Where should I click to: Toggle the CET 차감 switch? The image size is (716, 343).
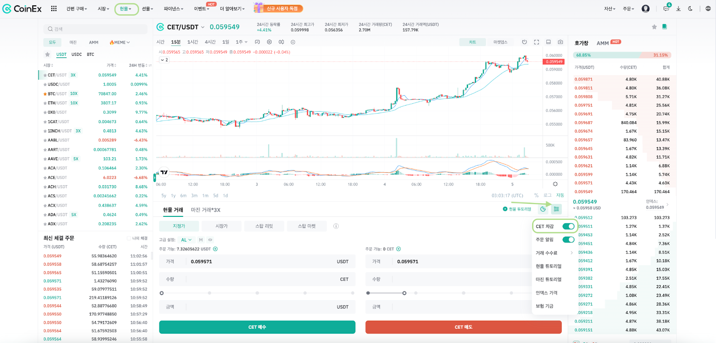click(x=568, y=226)
